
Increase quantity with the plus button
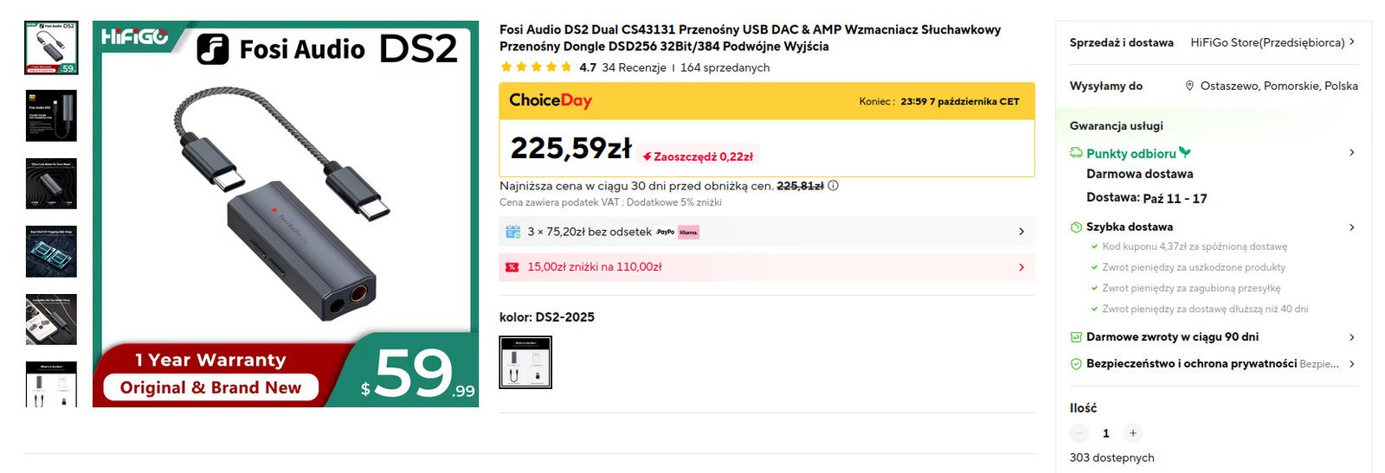coord(1132,433)
